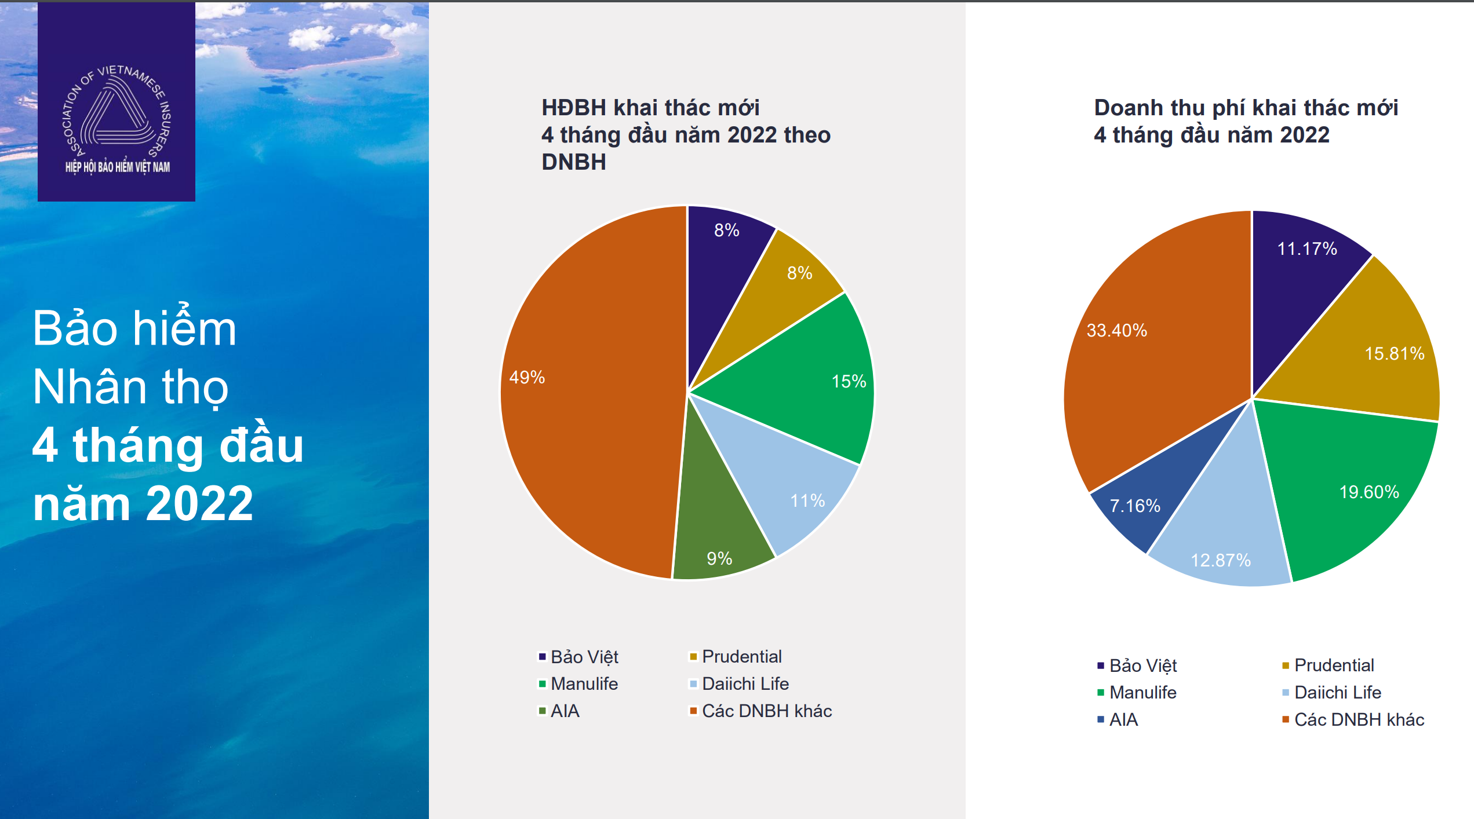Viewport: 1474px width, 819px height.
Task: Click the Daiichi Life swatch in right legend
Action: pos(1285,693)
